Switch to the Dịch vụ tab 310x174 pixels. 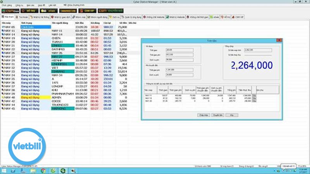(x=114, y=17)
